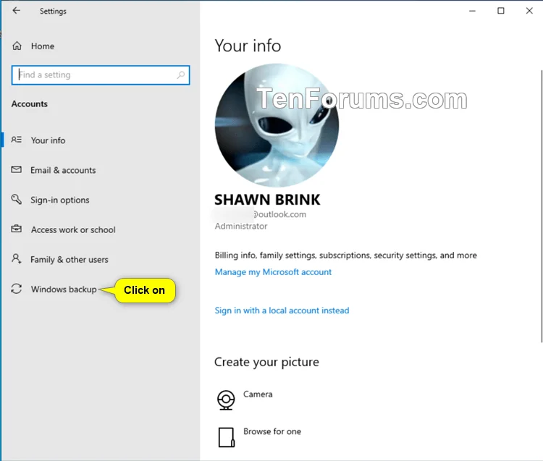Click the Accounts section heading
The width and height of the screenshot is (543, 461).
30,103
